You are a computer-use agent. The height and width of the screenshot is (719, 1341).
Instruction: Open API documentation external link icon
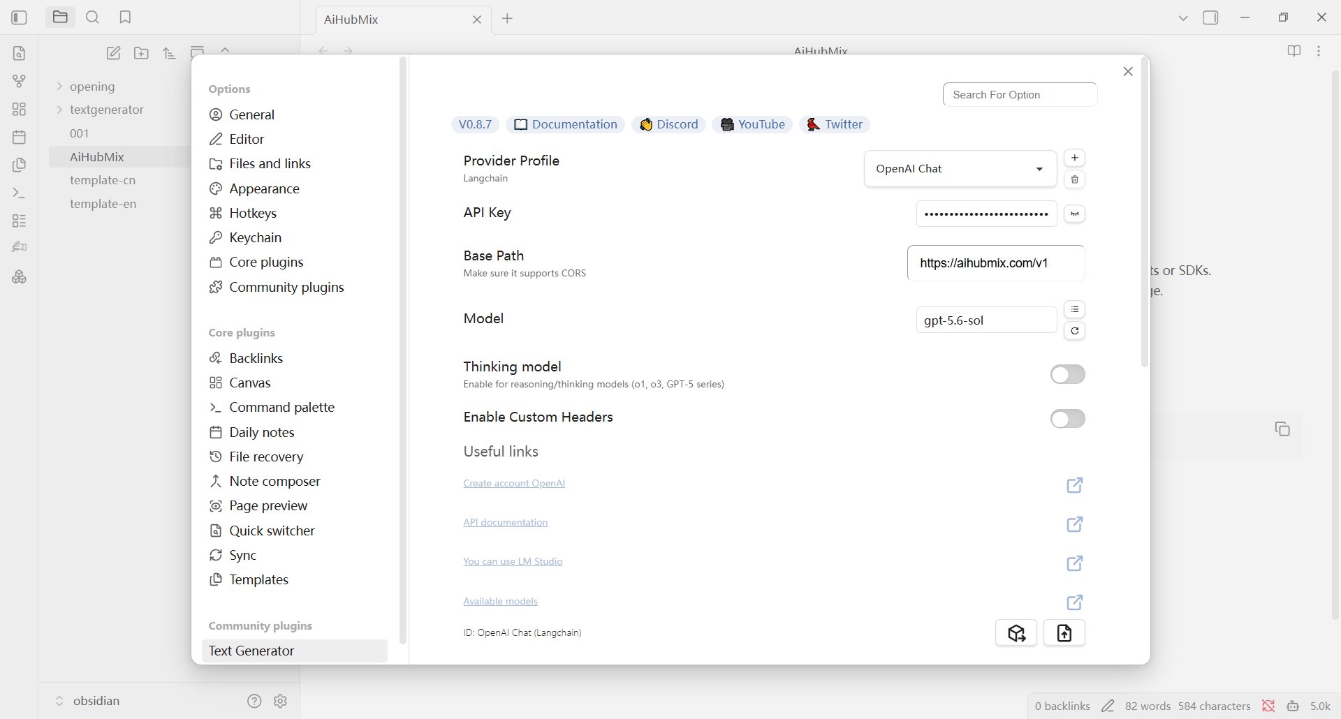click(x=1075, y=524)
